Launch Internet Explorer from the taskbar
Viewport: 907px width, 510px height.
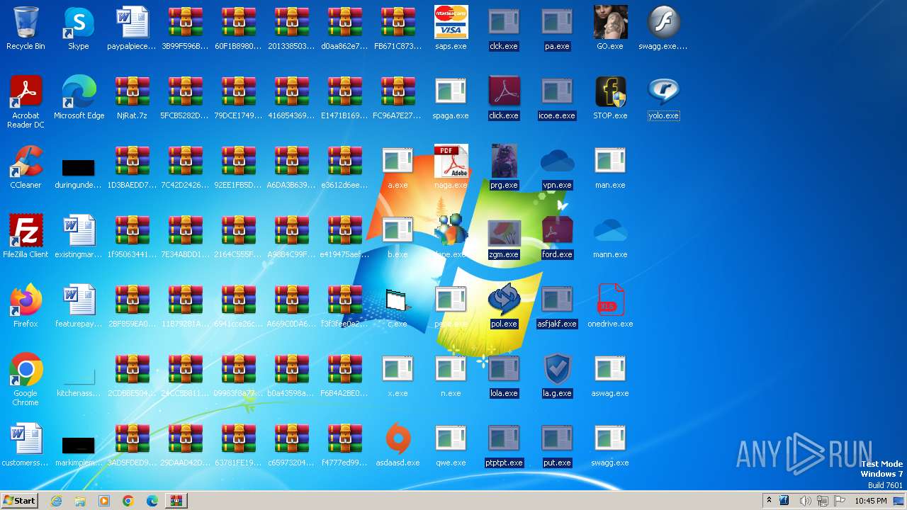[x=56, y=501]
